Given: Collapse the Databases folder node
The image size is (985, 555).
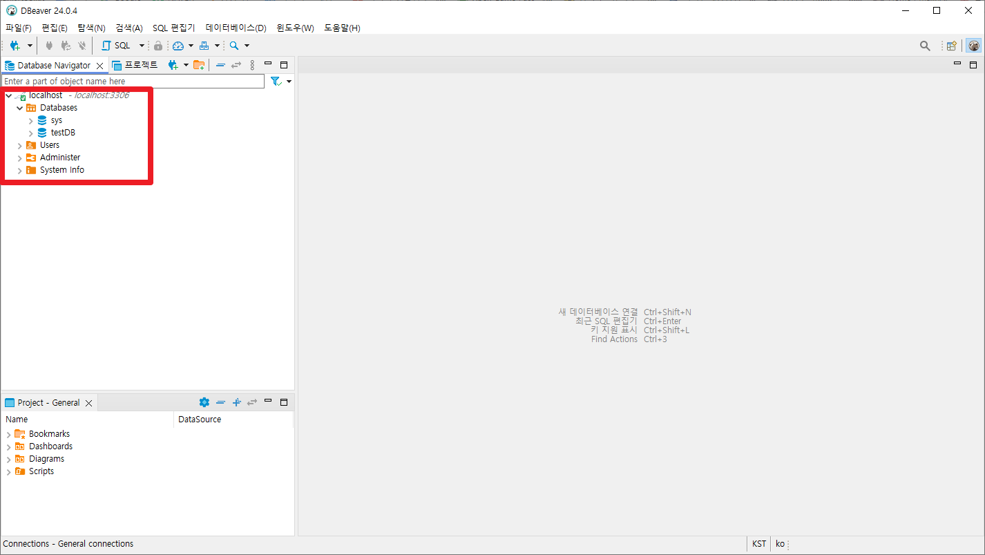Looking at the screenshot, I should pyautogui.click(x=19, y=108).
